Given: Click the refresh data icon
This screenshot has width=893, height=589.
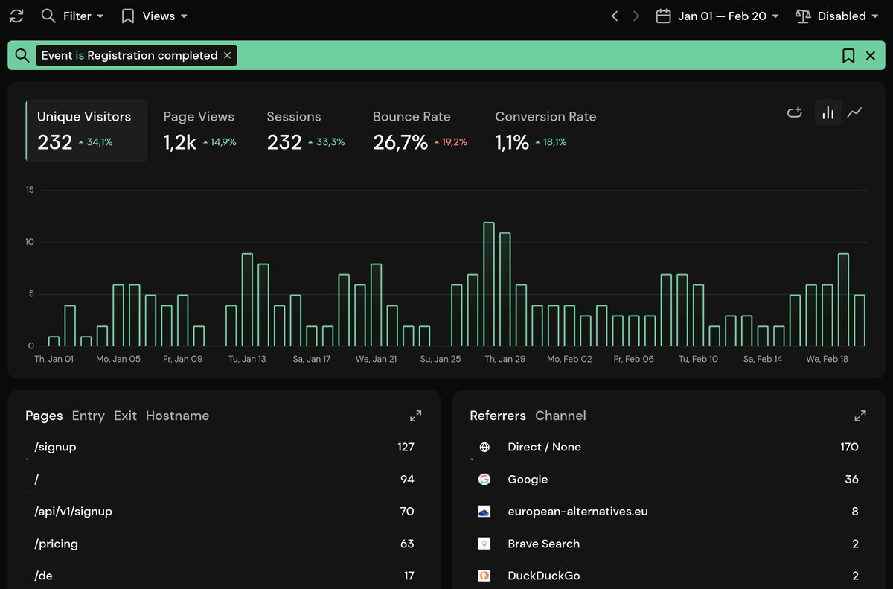Looking at the screenshot, I should tap(16, 16).
